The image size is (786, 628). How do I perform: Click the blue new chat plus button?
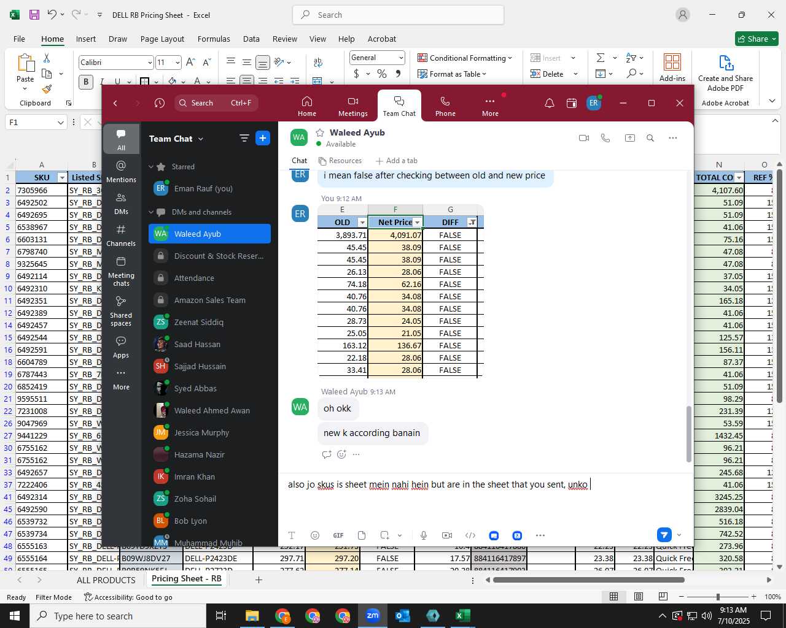pyautogui.click(x=263, y=138)
